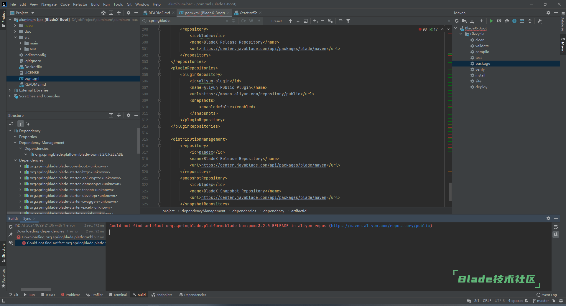Select all occurrences icon in search bar
This screenshot has height=306, width=566.
coord(330,21)
